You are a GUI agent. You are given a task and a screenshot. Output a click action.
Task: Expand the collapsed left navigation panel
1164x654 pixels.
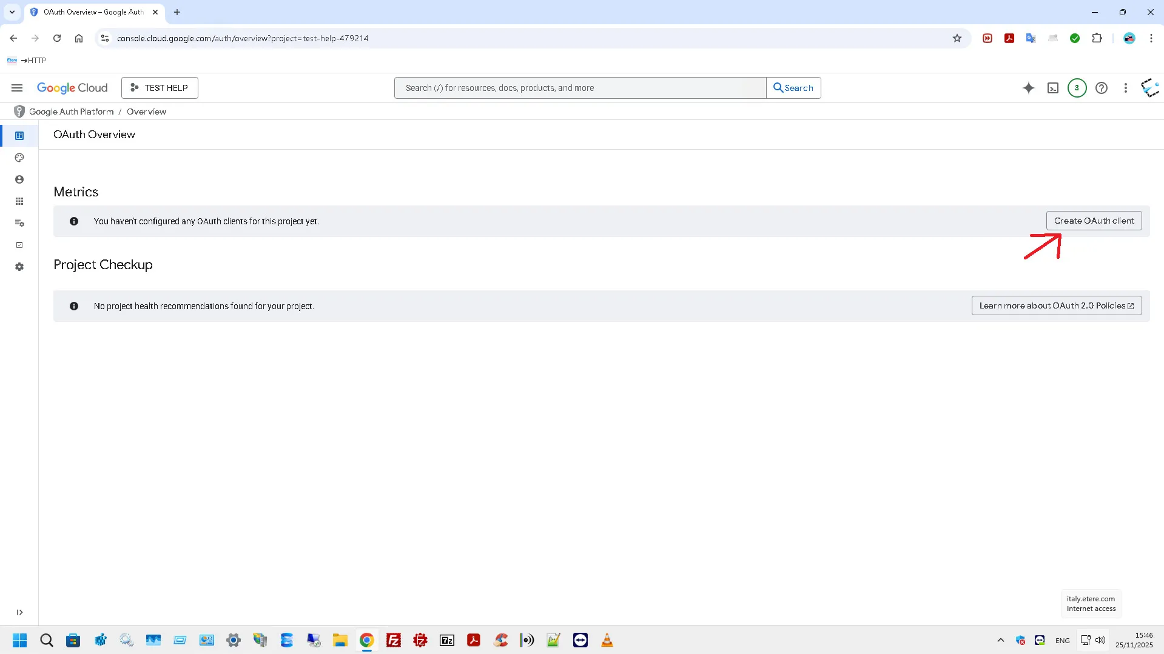[19, 612]
